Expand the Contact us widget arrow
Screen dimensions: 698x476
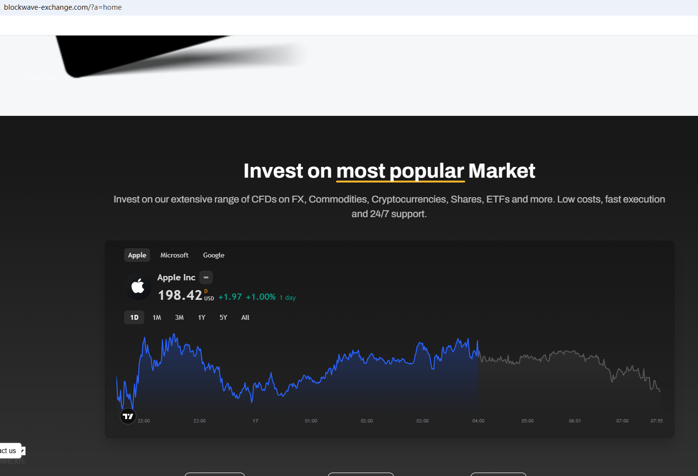tap(23, 450)
